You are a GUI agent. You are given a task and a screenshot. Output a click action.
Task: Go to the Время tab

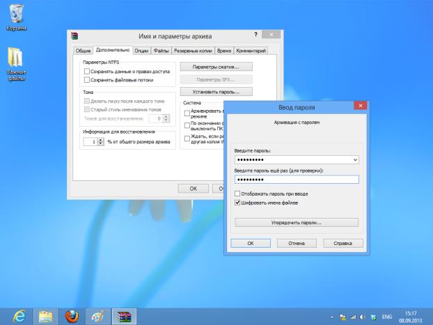click(x=224, y=51)
